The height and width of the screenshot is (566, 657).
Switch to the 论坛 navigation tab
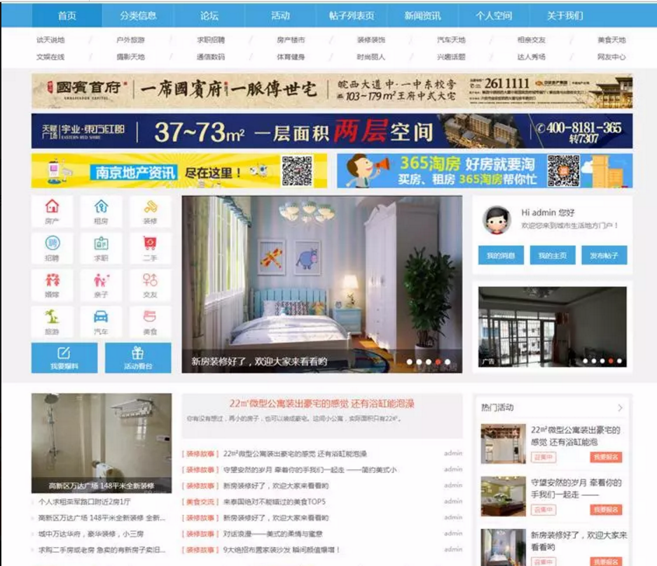tap(209, 15)
